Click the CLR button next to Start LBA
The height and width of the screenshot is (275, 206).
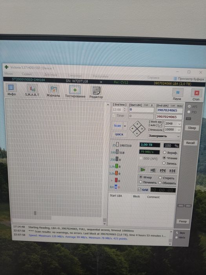[x=146, y=105]
